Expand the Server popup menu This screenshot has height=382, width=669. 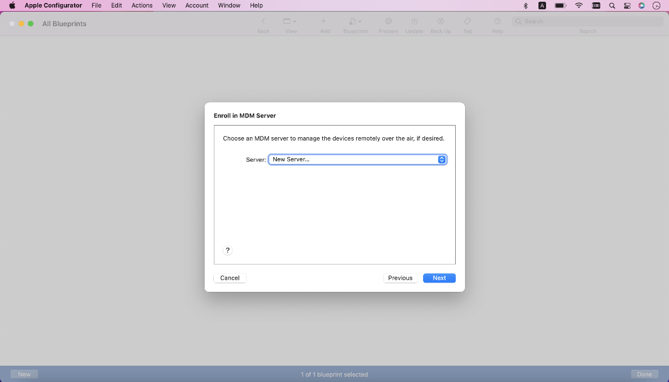coord(358,159)
